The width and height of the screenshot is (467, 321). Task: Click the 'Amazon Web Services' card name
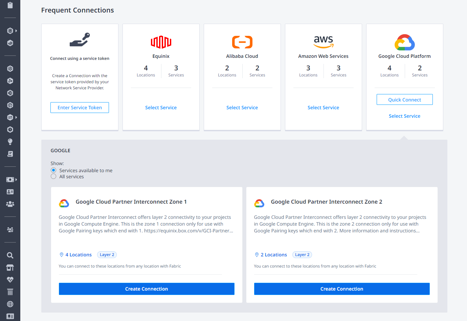324,56
